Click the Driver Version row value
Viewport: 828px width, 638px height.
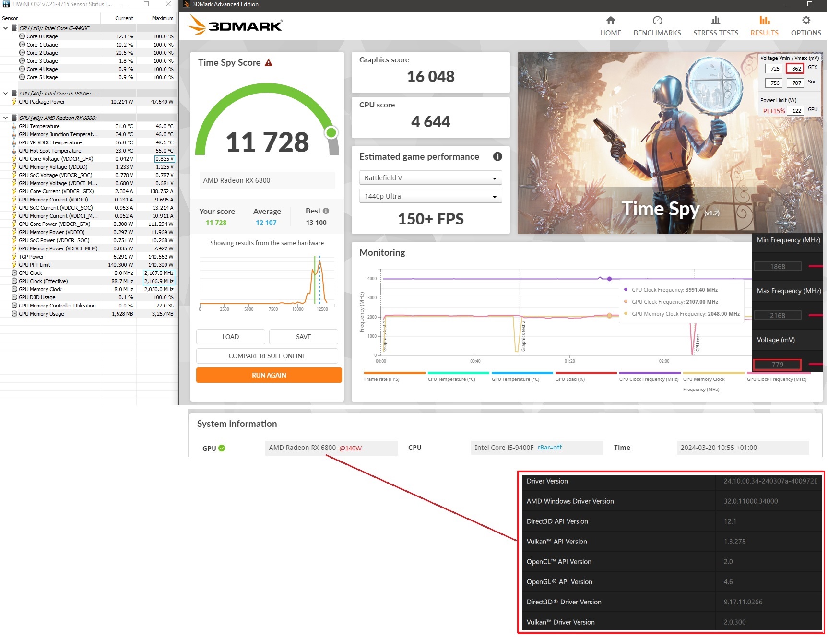click(770, 481)
